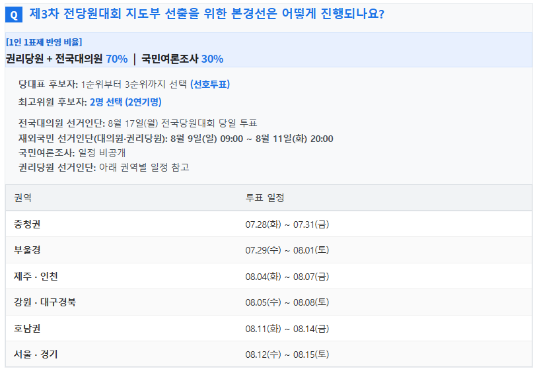Select the 충청권 row
Image resolution: width=537 pixels, height=373 pixels.
(269, 224)
